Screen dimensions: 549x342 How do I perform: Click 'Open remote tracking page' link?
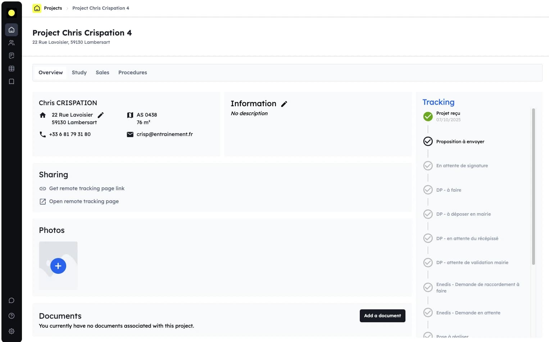[84, 201]
